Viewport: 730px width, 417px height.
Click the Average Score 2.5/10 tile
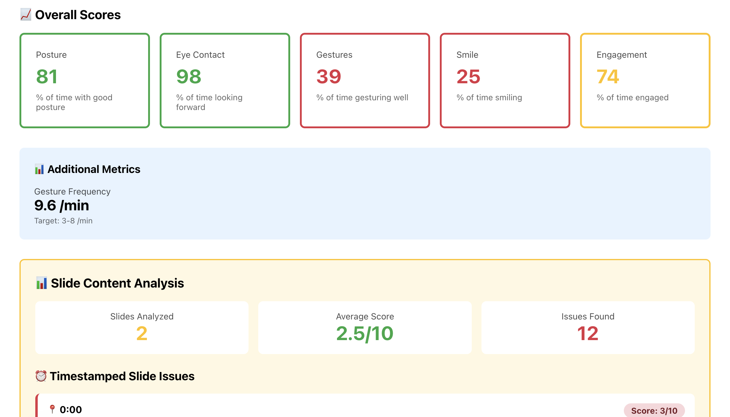[x=365, y=327]
